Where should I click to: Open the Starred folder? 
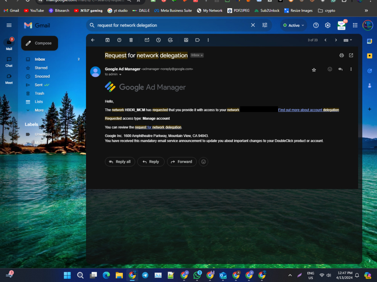[x=41, y=68]
